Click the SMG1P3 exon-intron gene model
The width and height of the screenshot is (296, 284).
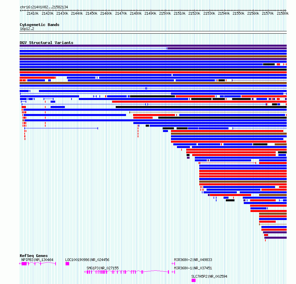[x=126, y=272]
